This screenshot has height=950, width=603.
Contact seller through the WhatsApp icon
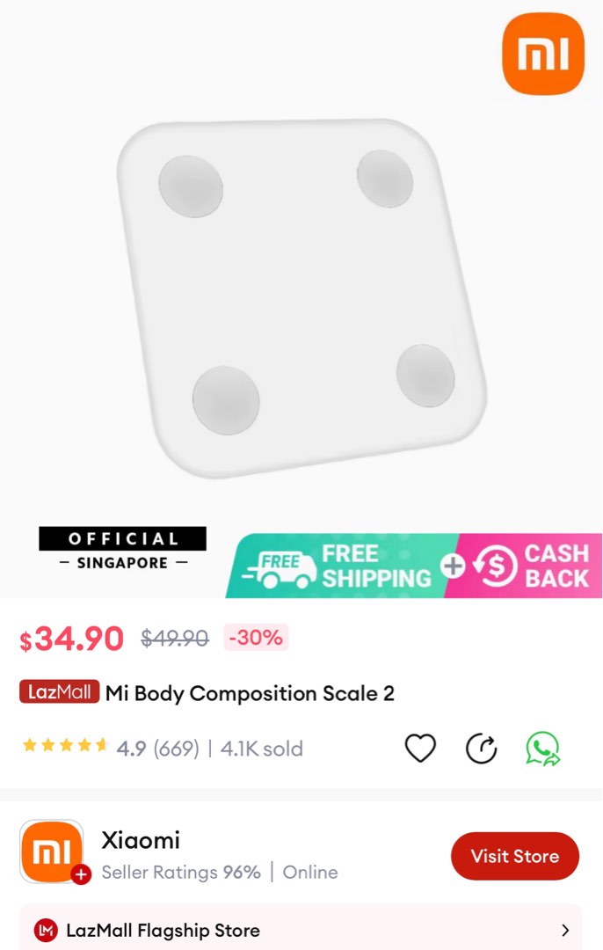pos(543,748)
